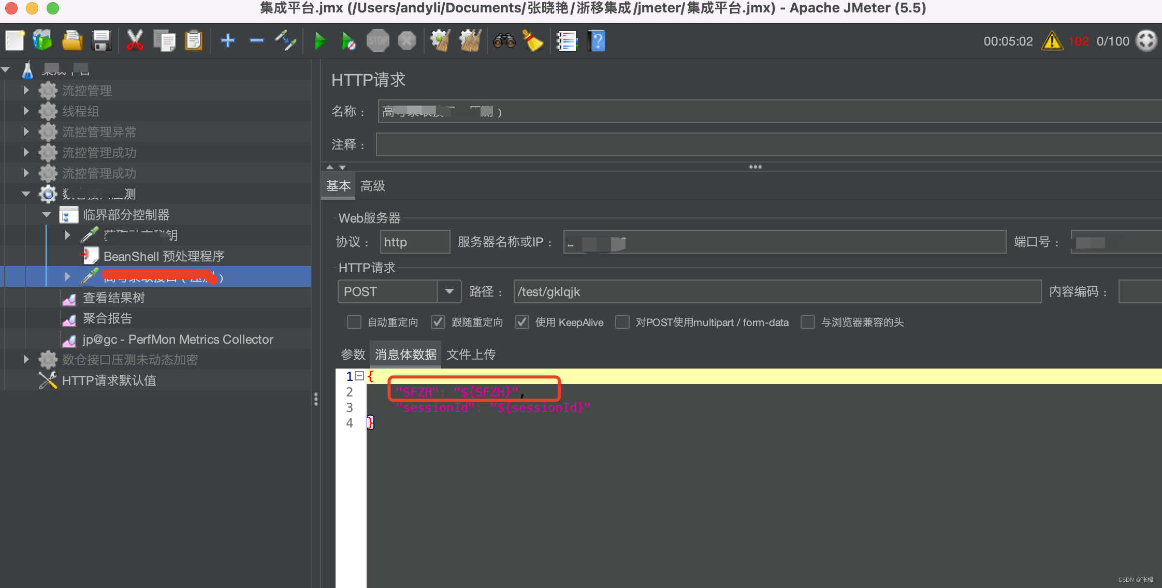The height and width of the screenshot is (588, 1162).
Task: Click the Search binoculars icon
Action: (504, 41)
